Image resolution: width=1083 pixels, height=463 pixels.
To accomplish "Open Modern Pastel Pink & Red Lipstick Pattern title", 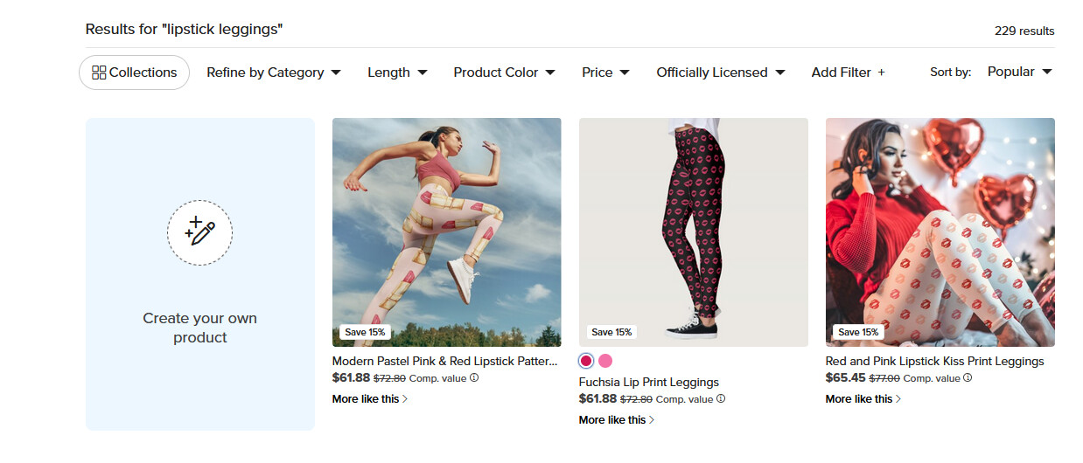I will (x=444, y=361).
